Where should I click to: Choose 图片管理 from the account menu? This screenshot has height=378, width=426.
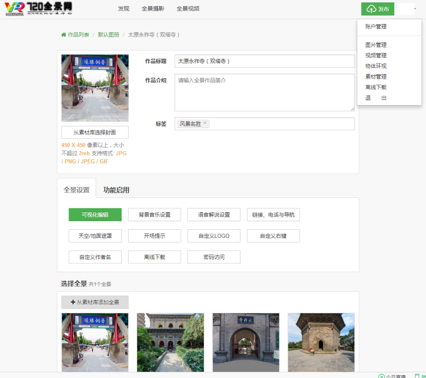pyautogui.click(x=375, y=45)
